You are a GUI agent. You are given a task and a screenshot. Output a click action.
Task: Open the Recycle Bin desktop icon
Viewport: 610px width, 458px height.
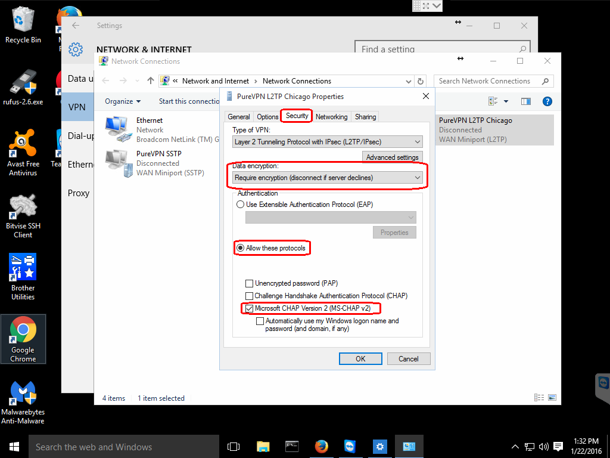[23, 25]
